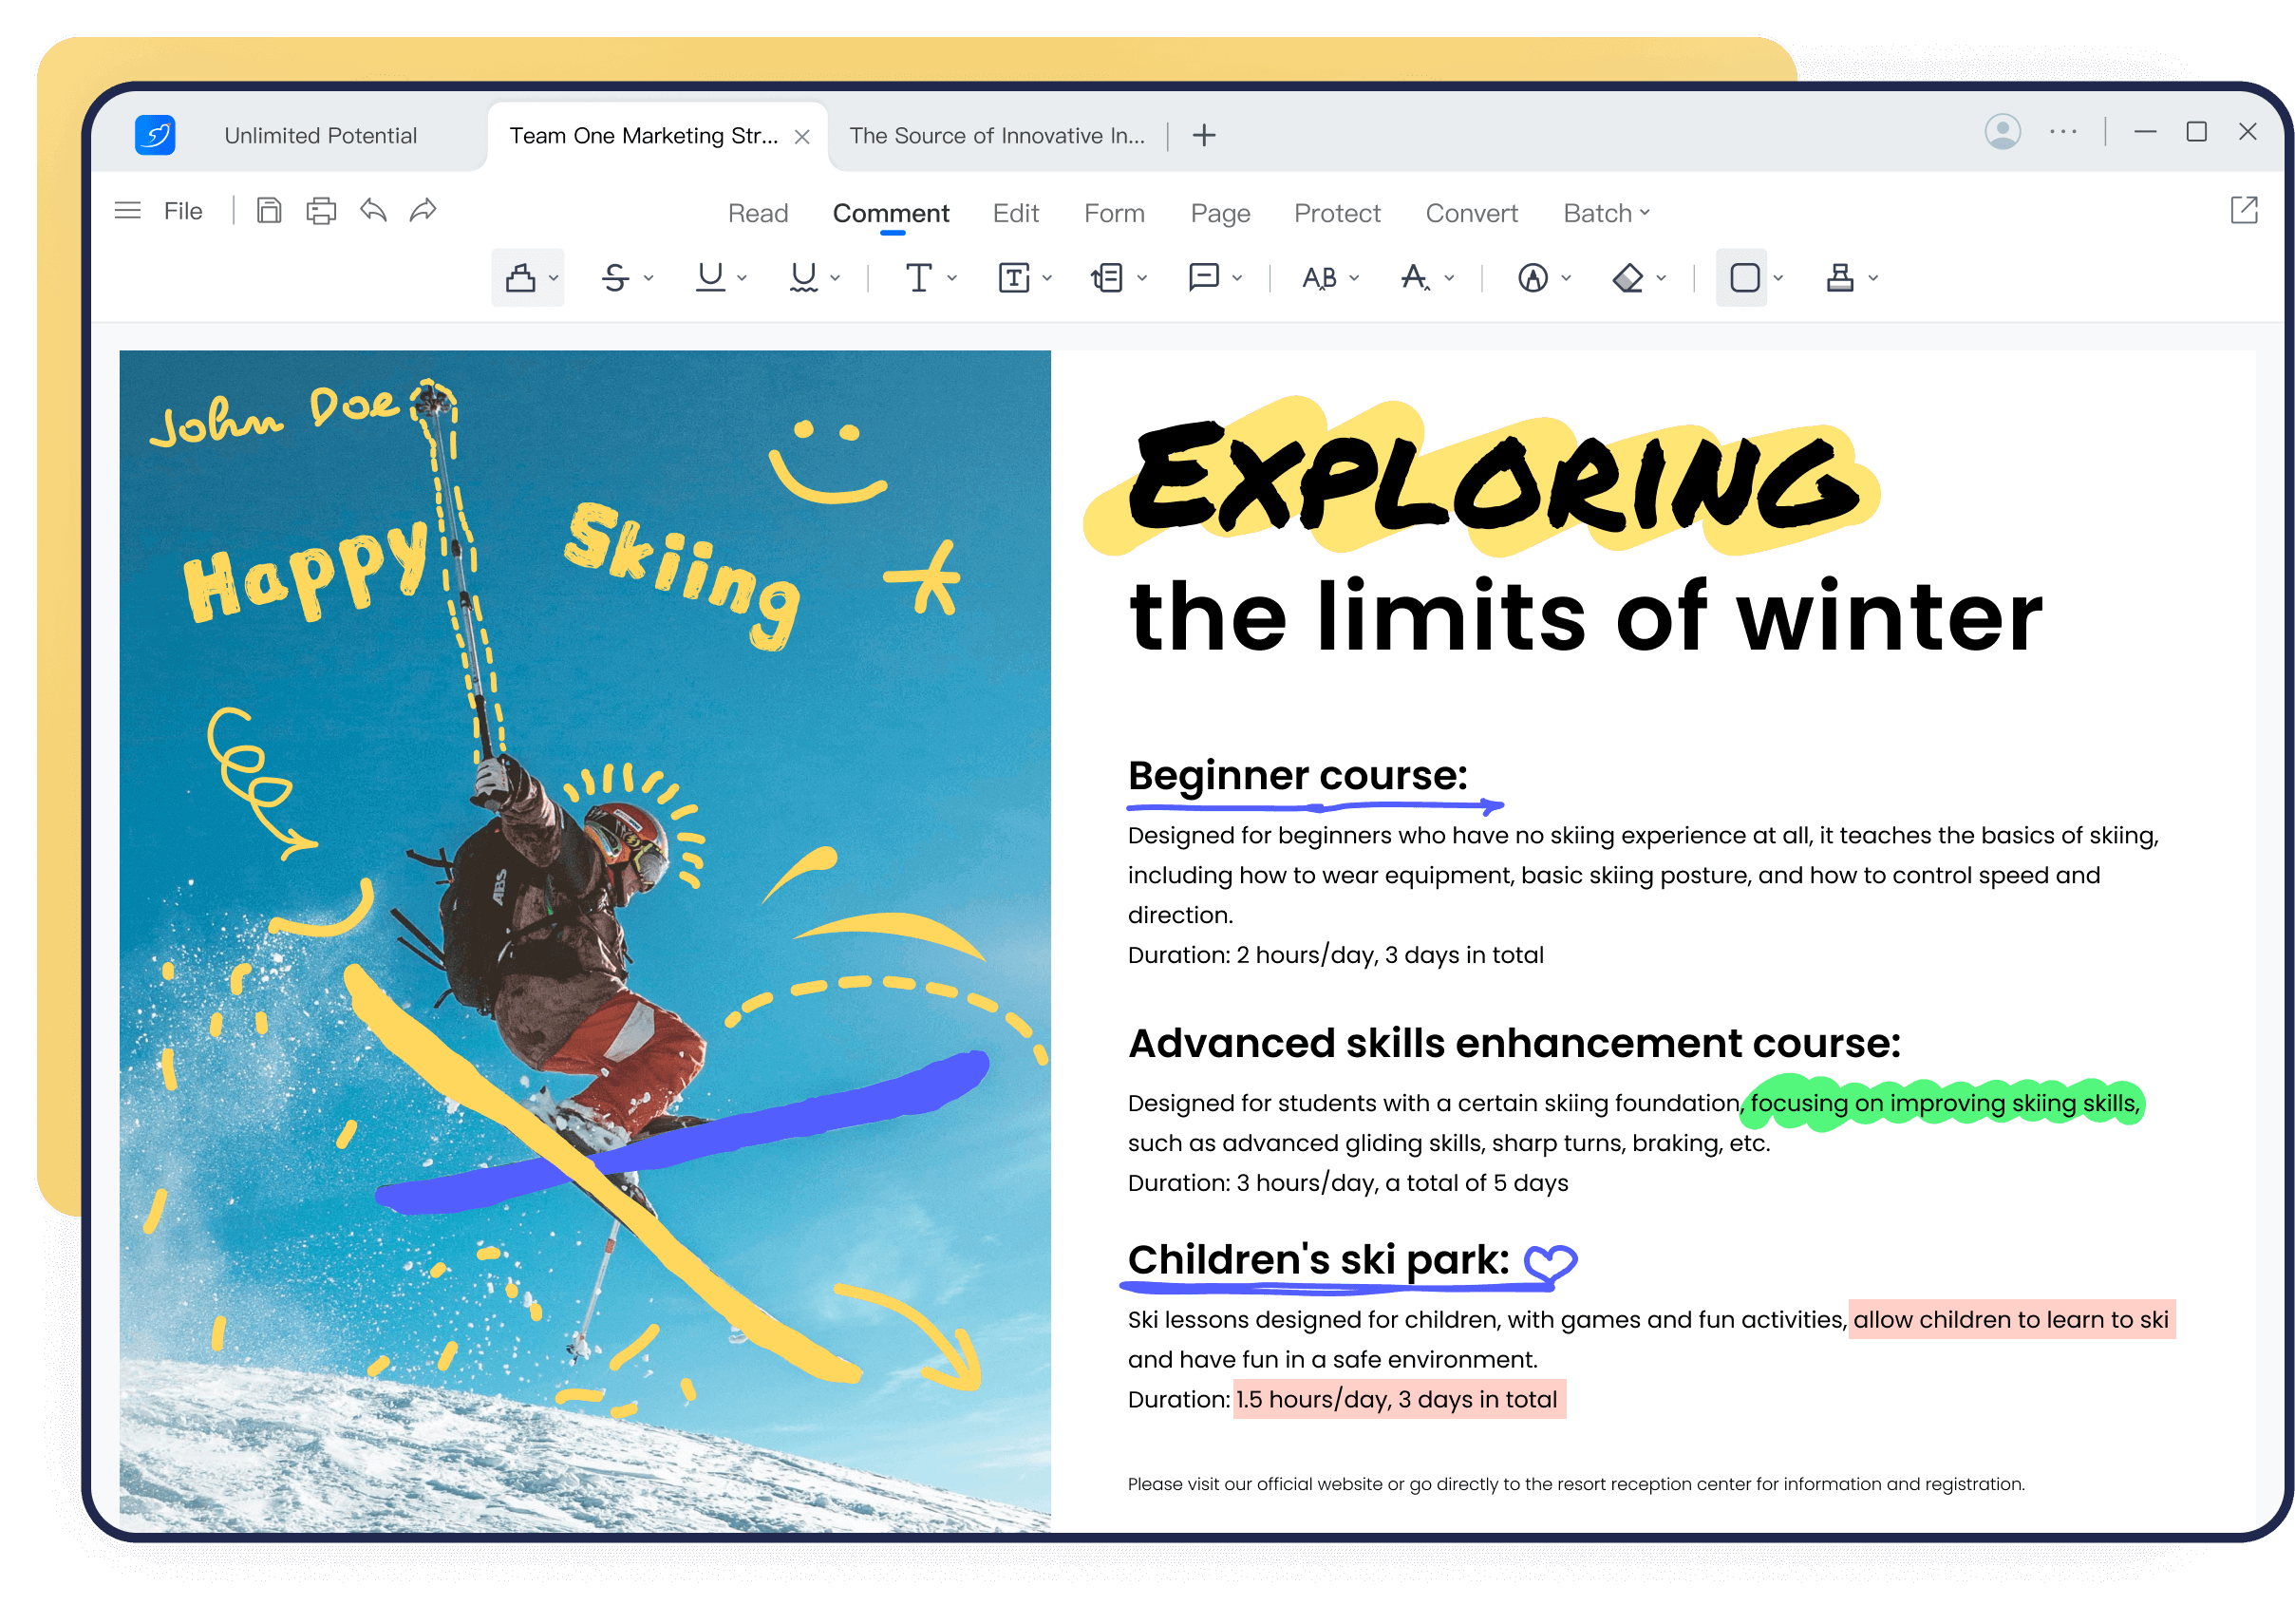Screen dimensions: 2295x1624
Task: Select the text box tool
Action: [1014, 276]
